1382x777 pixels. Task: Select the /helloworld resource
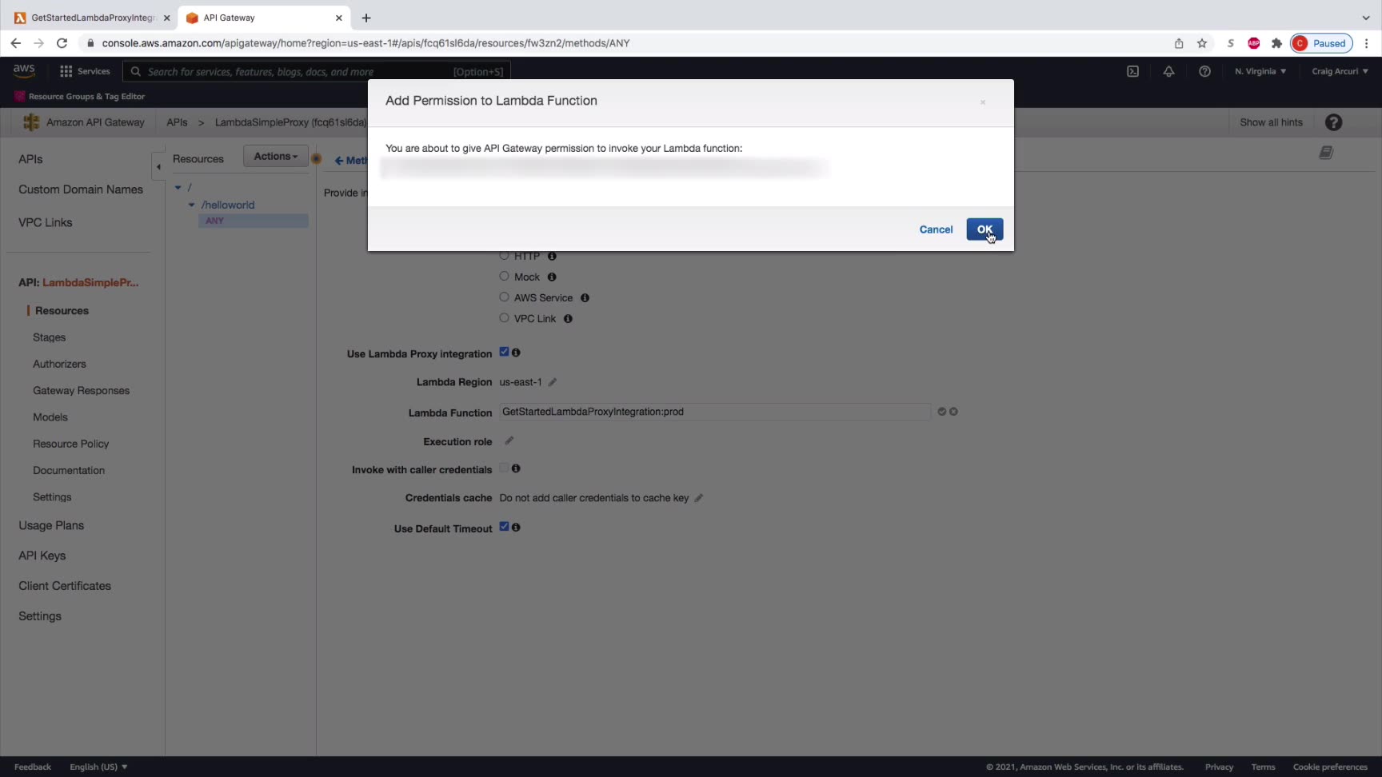228,205
